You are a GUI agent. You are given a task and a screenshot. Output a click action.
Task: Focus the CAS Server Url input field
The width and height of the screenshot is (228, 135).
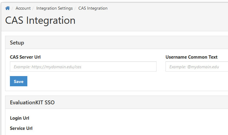pyautogui.click(x=83, y=67)
